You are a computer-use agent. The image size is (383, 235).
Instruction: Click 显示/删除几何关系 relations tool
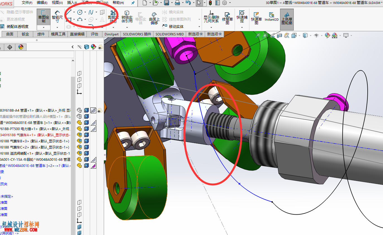211,17
